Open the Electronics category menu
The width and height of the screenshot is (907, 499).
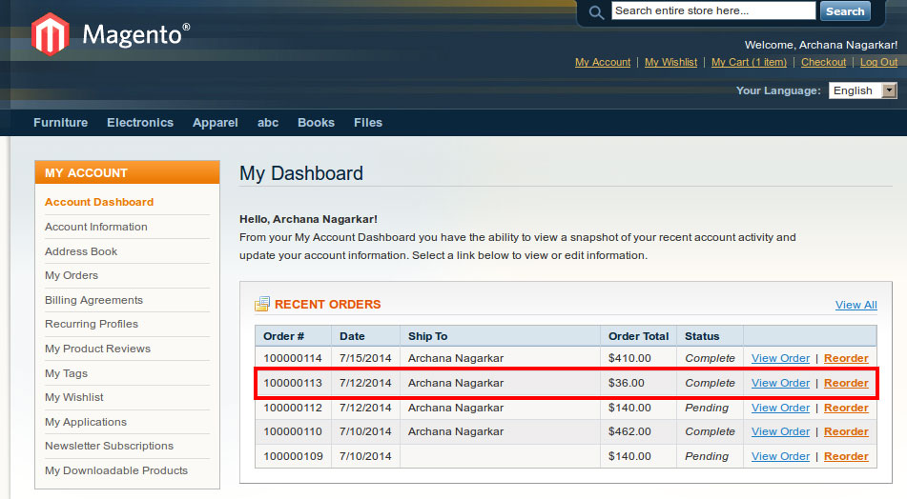coord(140,123)
